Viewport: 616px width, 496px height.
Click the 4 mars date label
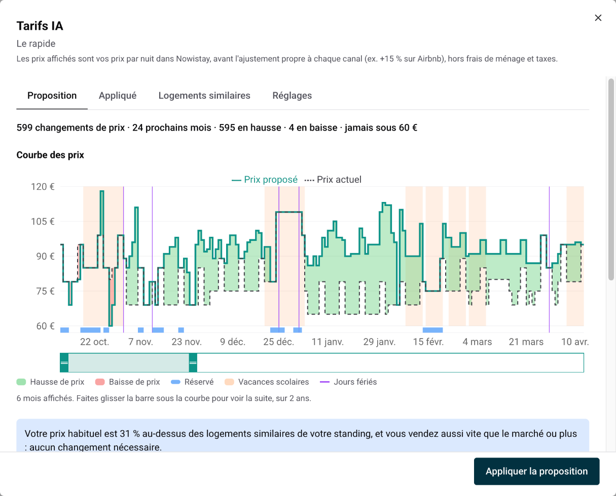[477, 342]
